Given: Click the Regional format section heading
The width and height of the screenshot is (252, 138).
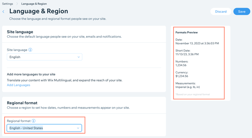Looking at the screenshot, I should coord(22,103).
